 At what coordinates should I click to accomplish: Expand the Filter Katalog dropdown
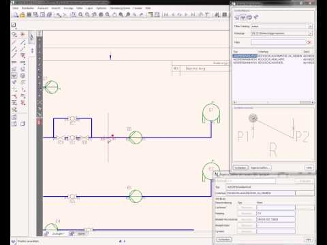tap(310, 27)
